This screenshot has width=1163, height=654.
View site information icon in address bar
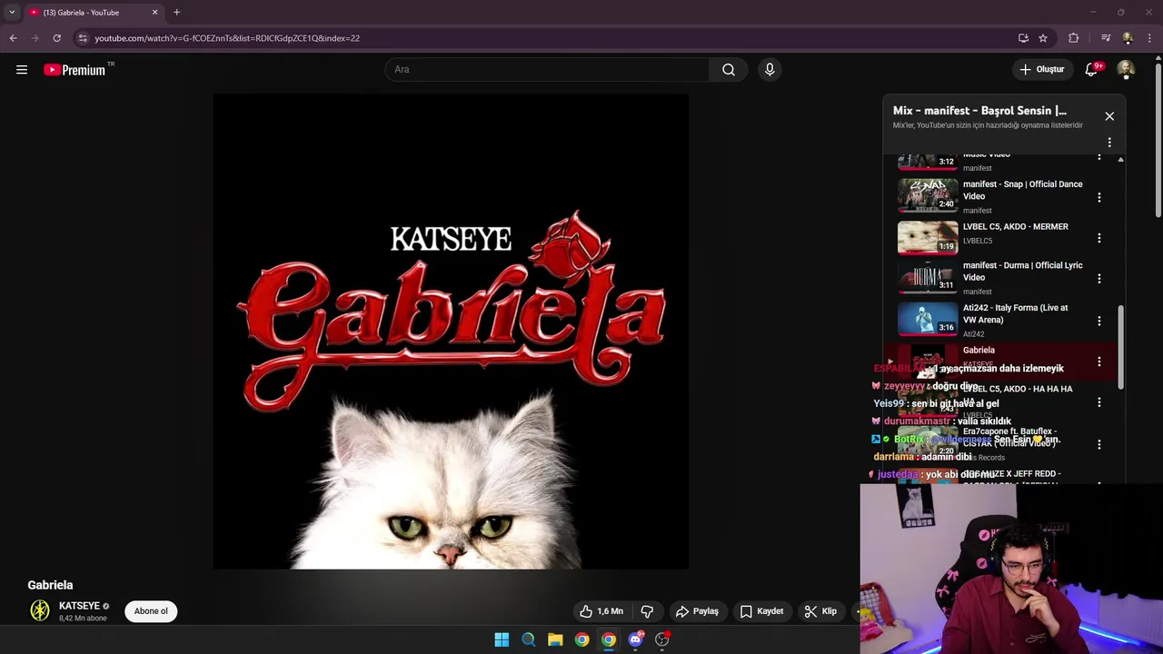pos(83,38)
